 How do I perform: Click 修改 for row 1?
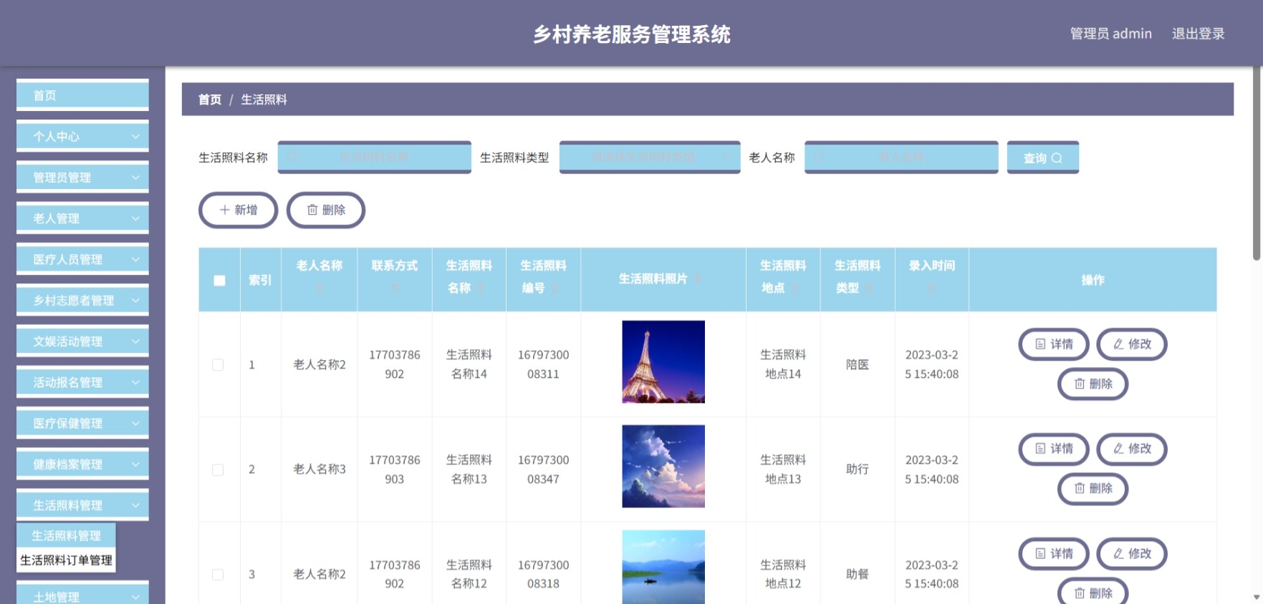(x=1132, y=344)
